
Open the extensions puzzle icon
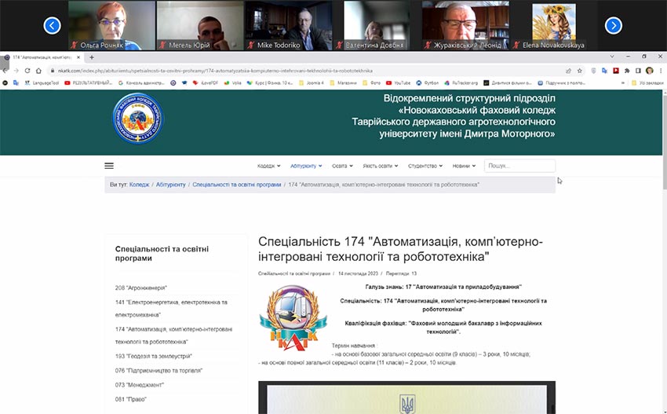(627, 71)
